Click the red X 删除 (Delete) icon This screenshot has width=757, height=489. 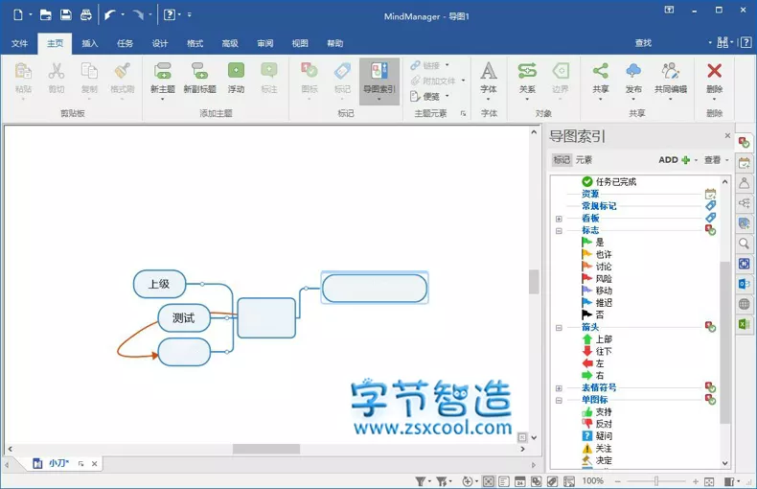click(x=714, y=71)
